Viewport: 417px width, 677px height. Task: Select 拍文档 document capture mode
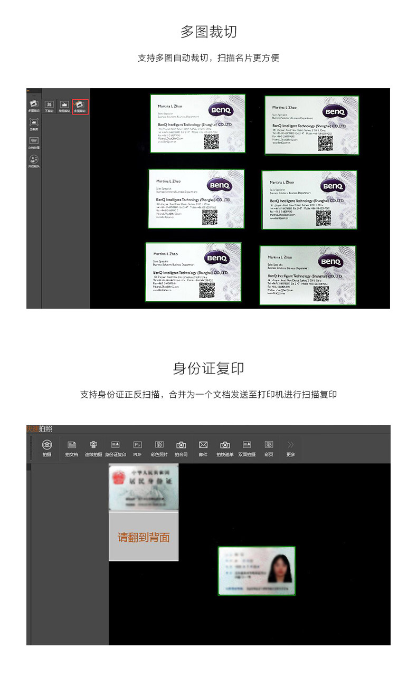(72, 448)
